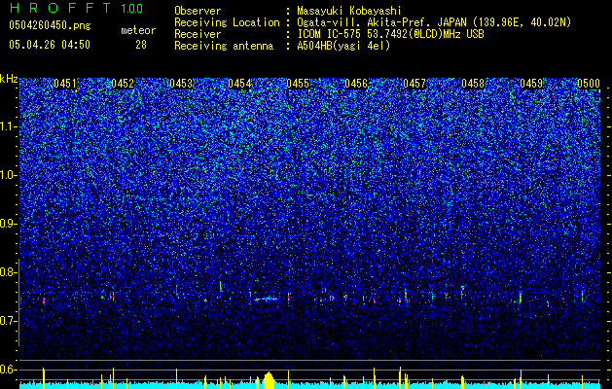612x389 pixels.
Task: Select the filename 0504260450.png
Action: [x=50, y=25]
